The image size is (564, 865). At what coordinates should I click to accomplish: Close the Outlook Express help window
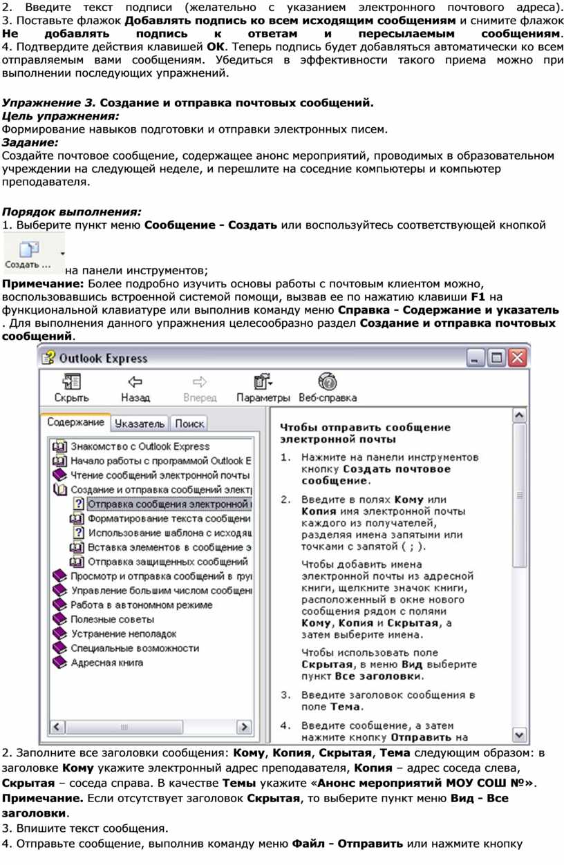518,358
